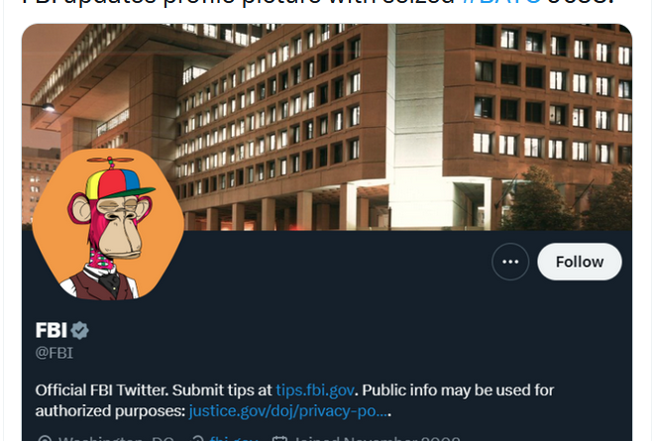The image size is (654, 441).
Task: Open the justice.gov privacy policy link
Action: pos(289,410)
